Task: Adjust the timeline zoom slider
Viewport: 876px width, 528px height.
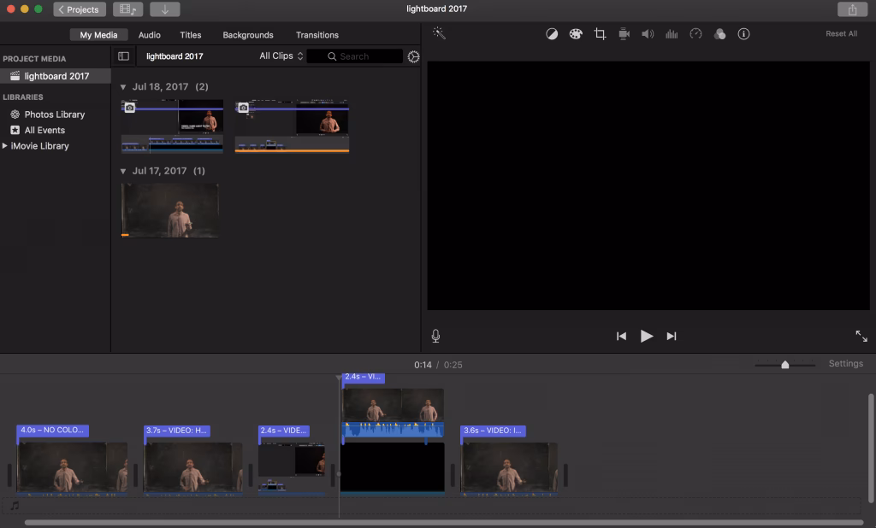Action: (x=786, y=363)
